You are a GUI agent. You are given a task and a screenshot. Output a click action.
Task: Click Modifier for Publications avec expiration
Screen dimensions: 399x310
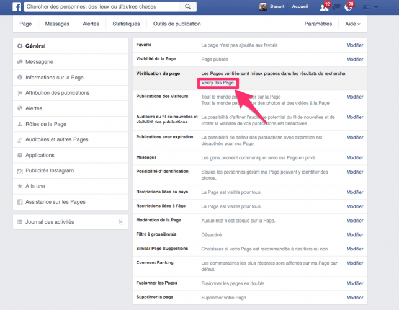pos(355,138)
